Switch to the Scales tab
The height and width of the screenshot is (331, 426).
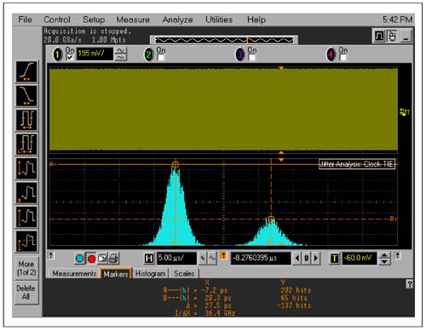[184, 274]
